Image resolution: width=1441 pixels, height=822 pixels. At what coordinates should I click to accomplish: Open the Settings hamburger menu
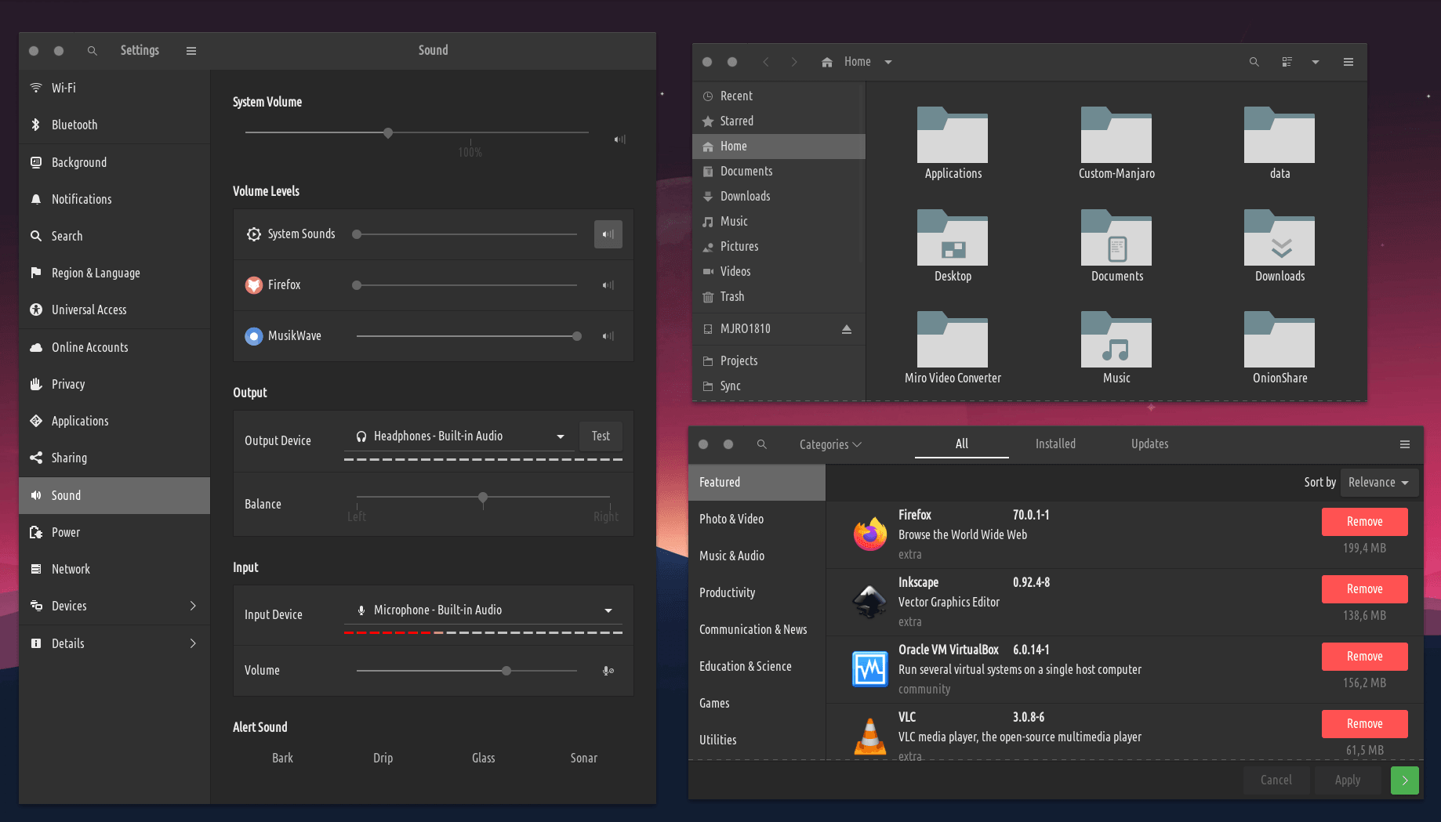point(191,51)
